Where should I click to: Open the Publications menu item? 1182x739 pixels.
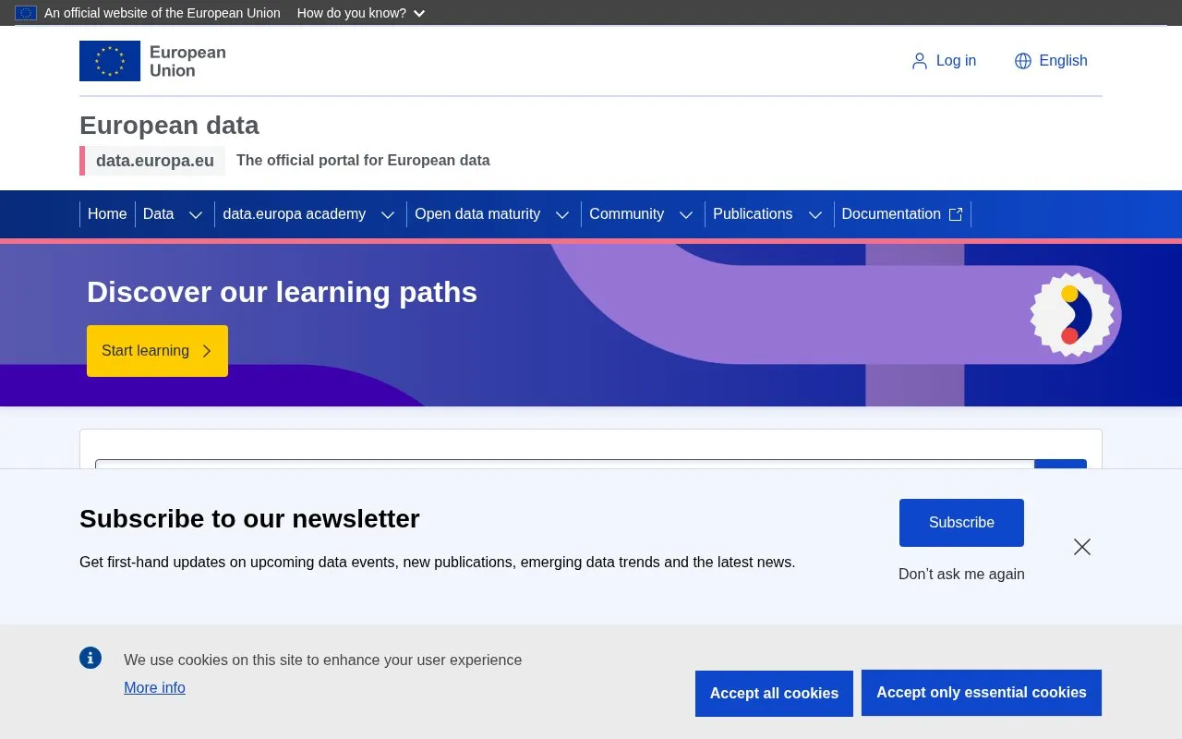753,214
